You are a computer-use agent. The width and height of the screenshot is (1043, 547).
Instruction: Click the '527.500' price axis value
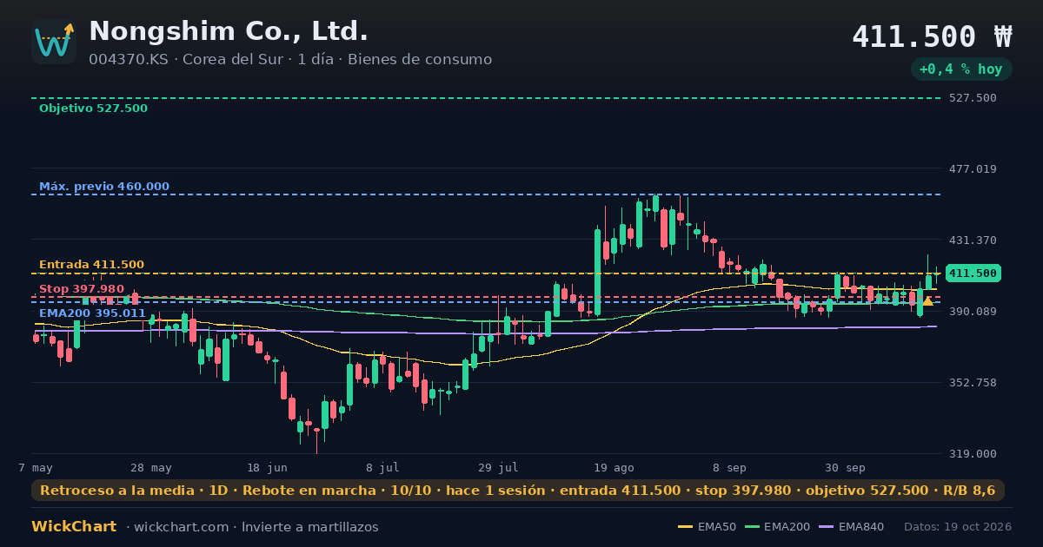(x=973, y=98)
